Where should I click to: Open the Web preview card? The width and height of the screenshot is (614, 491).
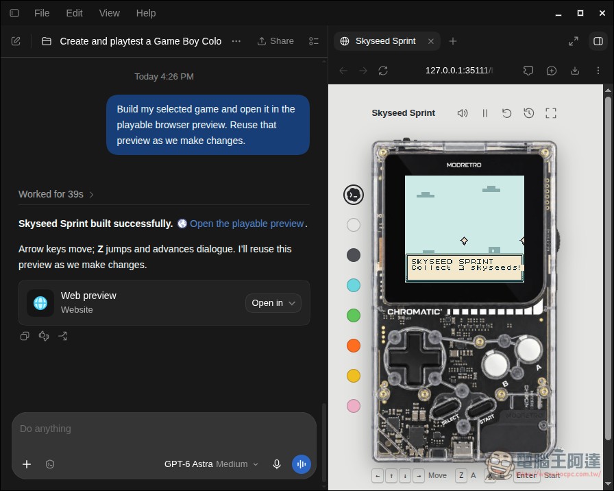pos(164,303)
